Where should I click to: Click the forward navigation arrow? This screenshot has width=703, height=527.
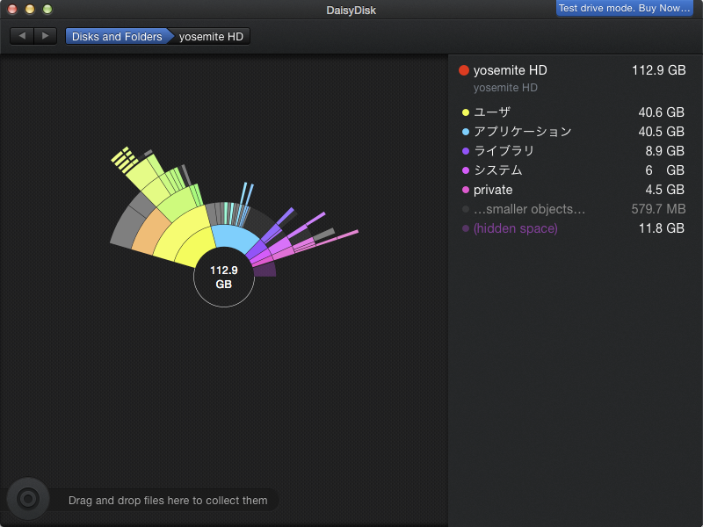[x=46, y=36]
